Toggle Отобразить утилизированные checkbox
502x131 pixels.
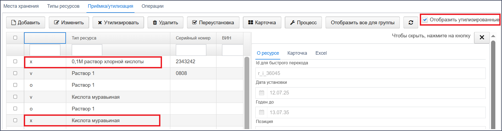[x=425, y=20]
